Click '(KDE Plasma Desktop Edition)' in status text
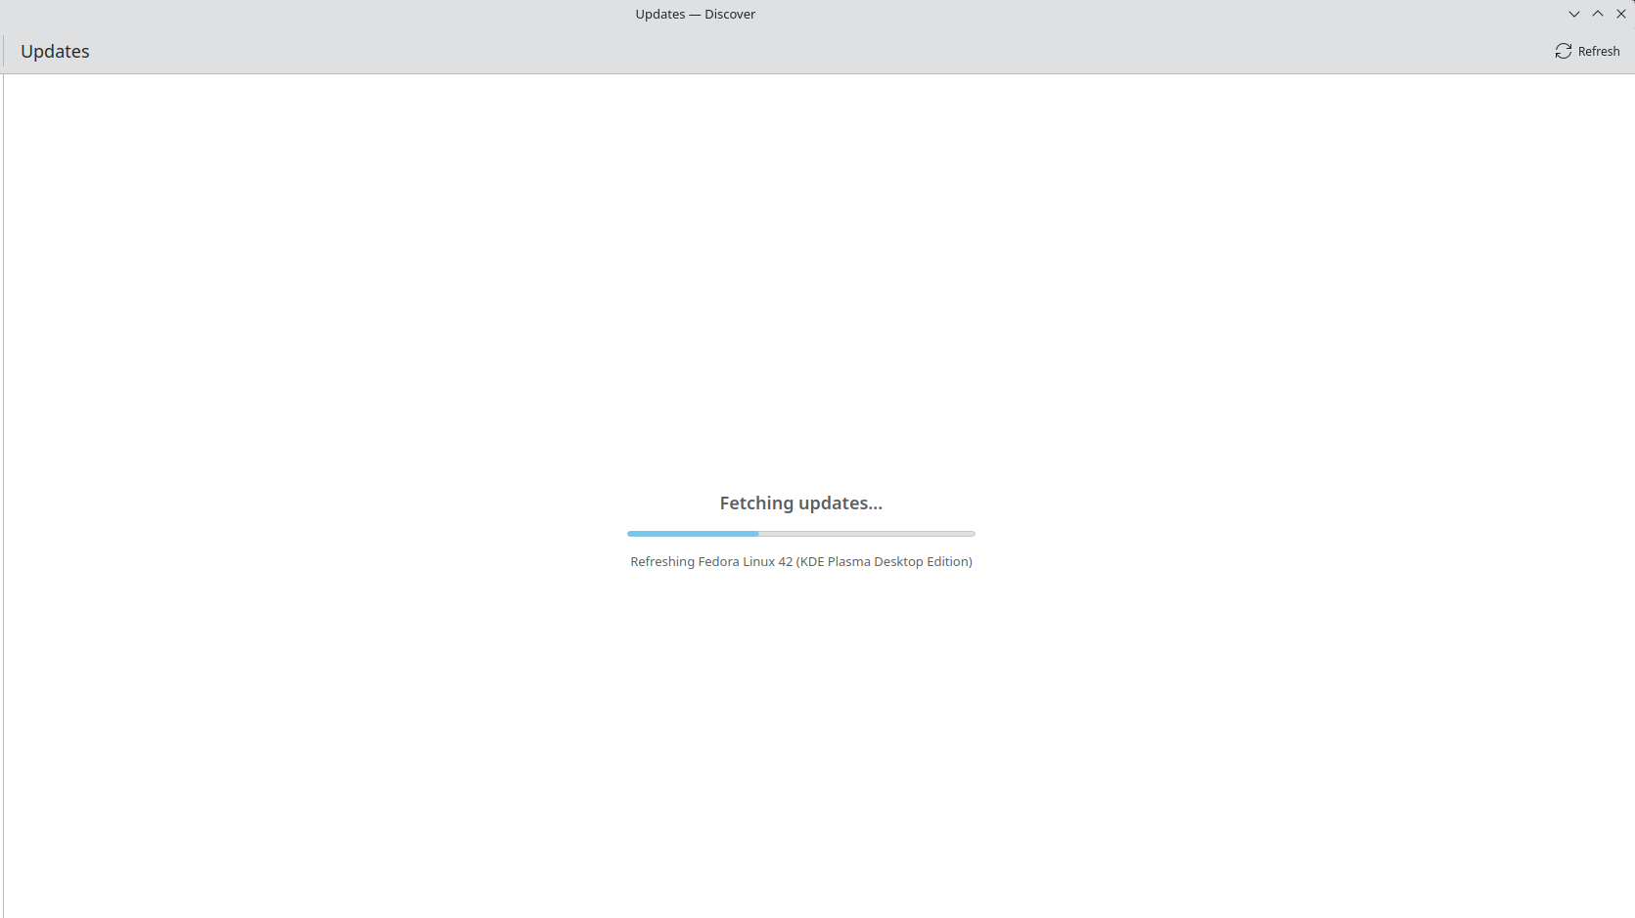The height and width of the screenshot is (918, 1635). tap(884, 561)
